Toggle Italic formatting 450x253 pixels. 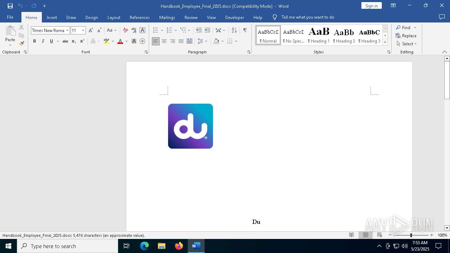(x=43, y=41)
